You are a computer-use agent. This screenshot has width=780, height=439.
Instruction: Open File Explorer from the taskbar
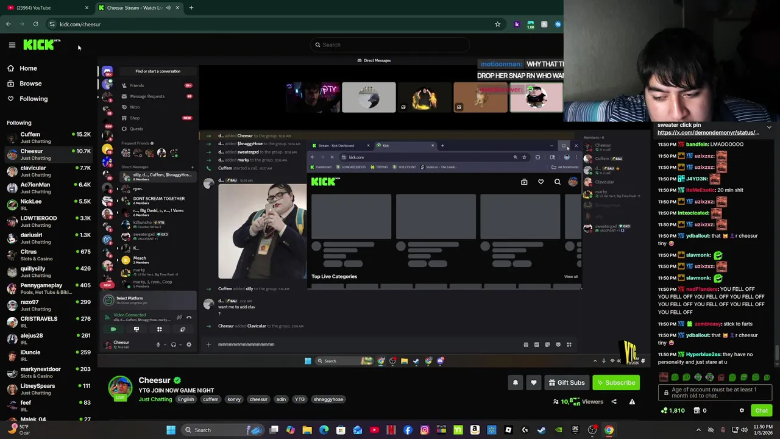[307, 430]
